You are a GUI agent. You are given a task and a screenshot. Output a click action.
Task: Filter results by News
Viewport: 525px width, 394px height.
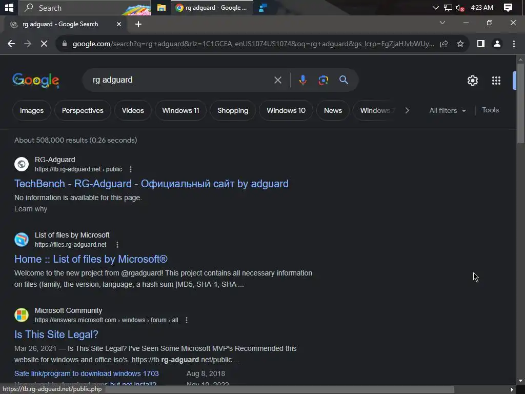click(333, 110)
